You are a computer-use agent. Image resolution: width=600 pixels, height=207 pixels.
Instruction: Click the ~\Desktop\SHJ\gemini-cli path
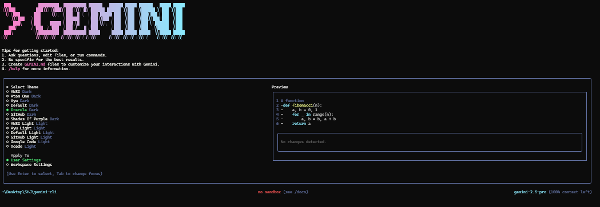tap(29, 192)
